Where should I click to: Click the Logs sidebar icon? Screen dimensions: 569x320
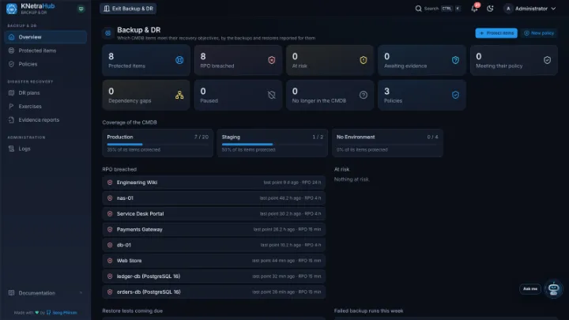click(12, 149)
